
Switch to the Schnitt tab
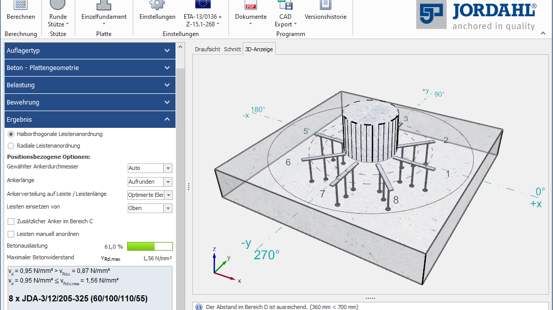232,49
